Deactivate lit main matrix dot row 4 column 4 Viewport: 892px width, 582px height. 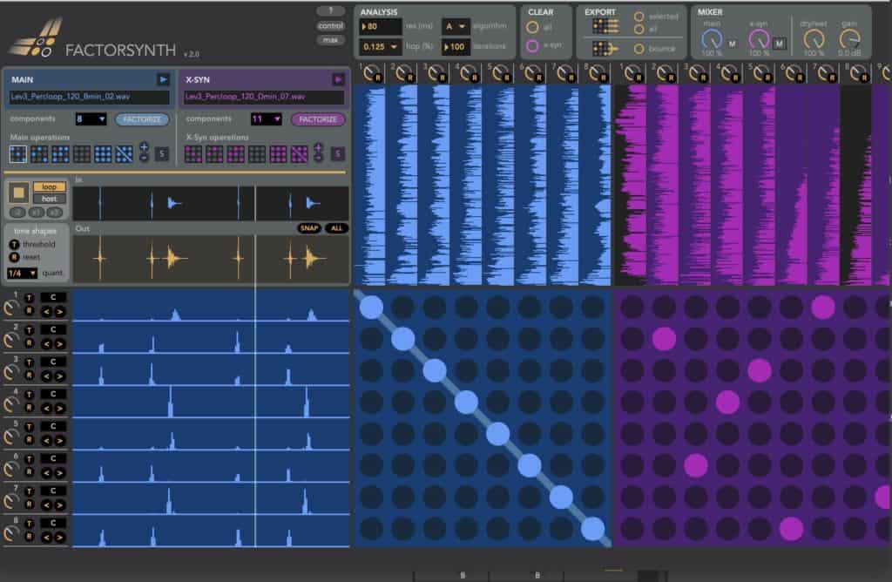[467, 403]
